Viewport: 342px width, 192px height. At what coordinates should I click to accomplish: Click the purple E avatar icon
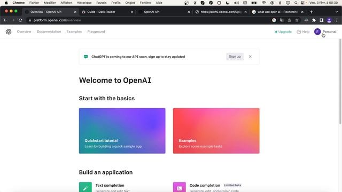317,32
